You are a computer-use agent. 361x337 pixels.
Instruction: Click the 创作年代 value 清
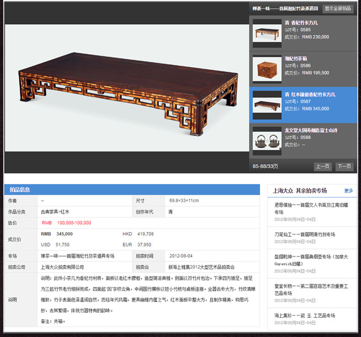(170, 212)
